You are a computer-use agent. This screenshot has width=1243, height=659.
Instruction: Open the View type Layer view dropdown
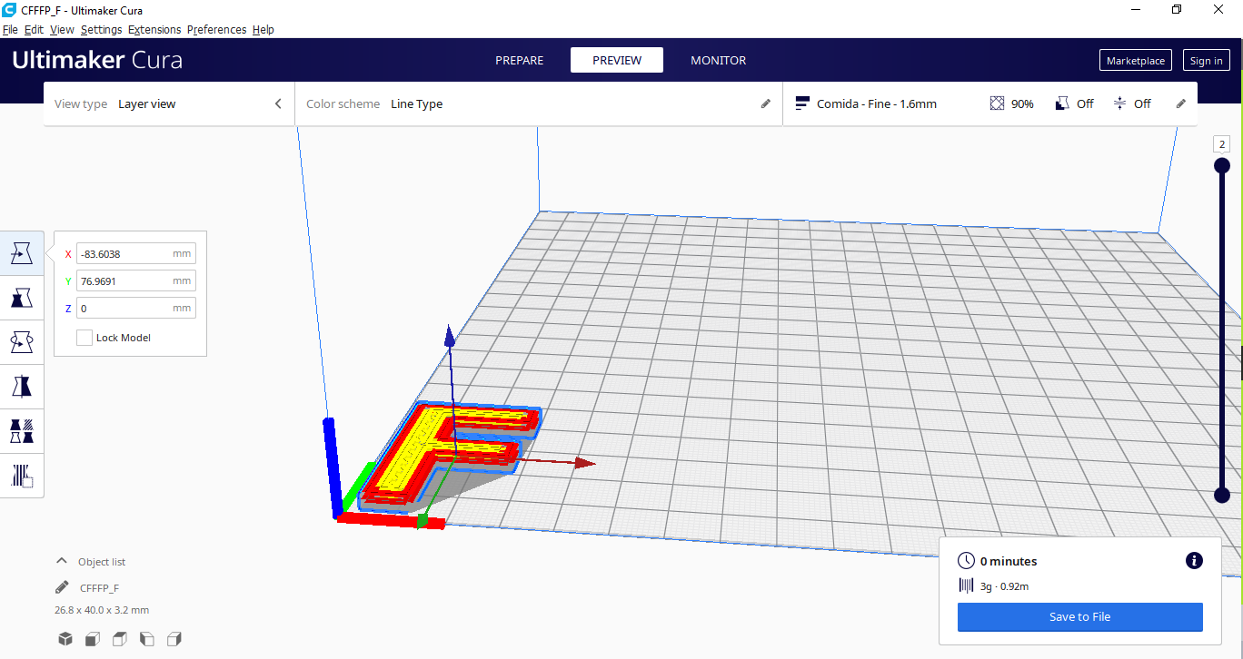point(169,104)
